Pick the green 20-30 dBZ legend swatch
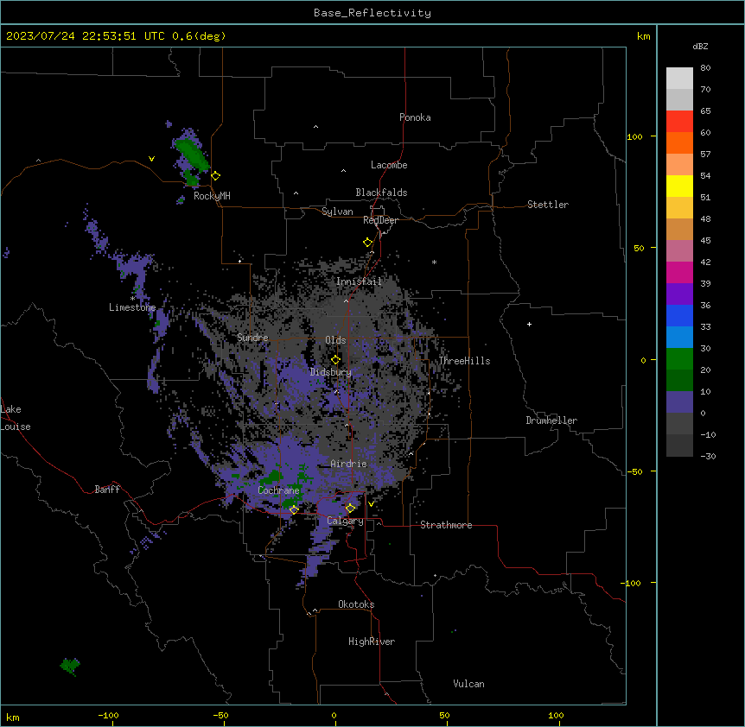 point(679,359)
